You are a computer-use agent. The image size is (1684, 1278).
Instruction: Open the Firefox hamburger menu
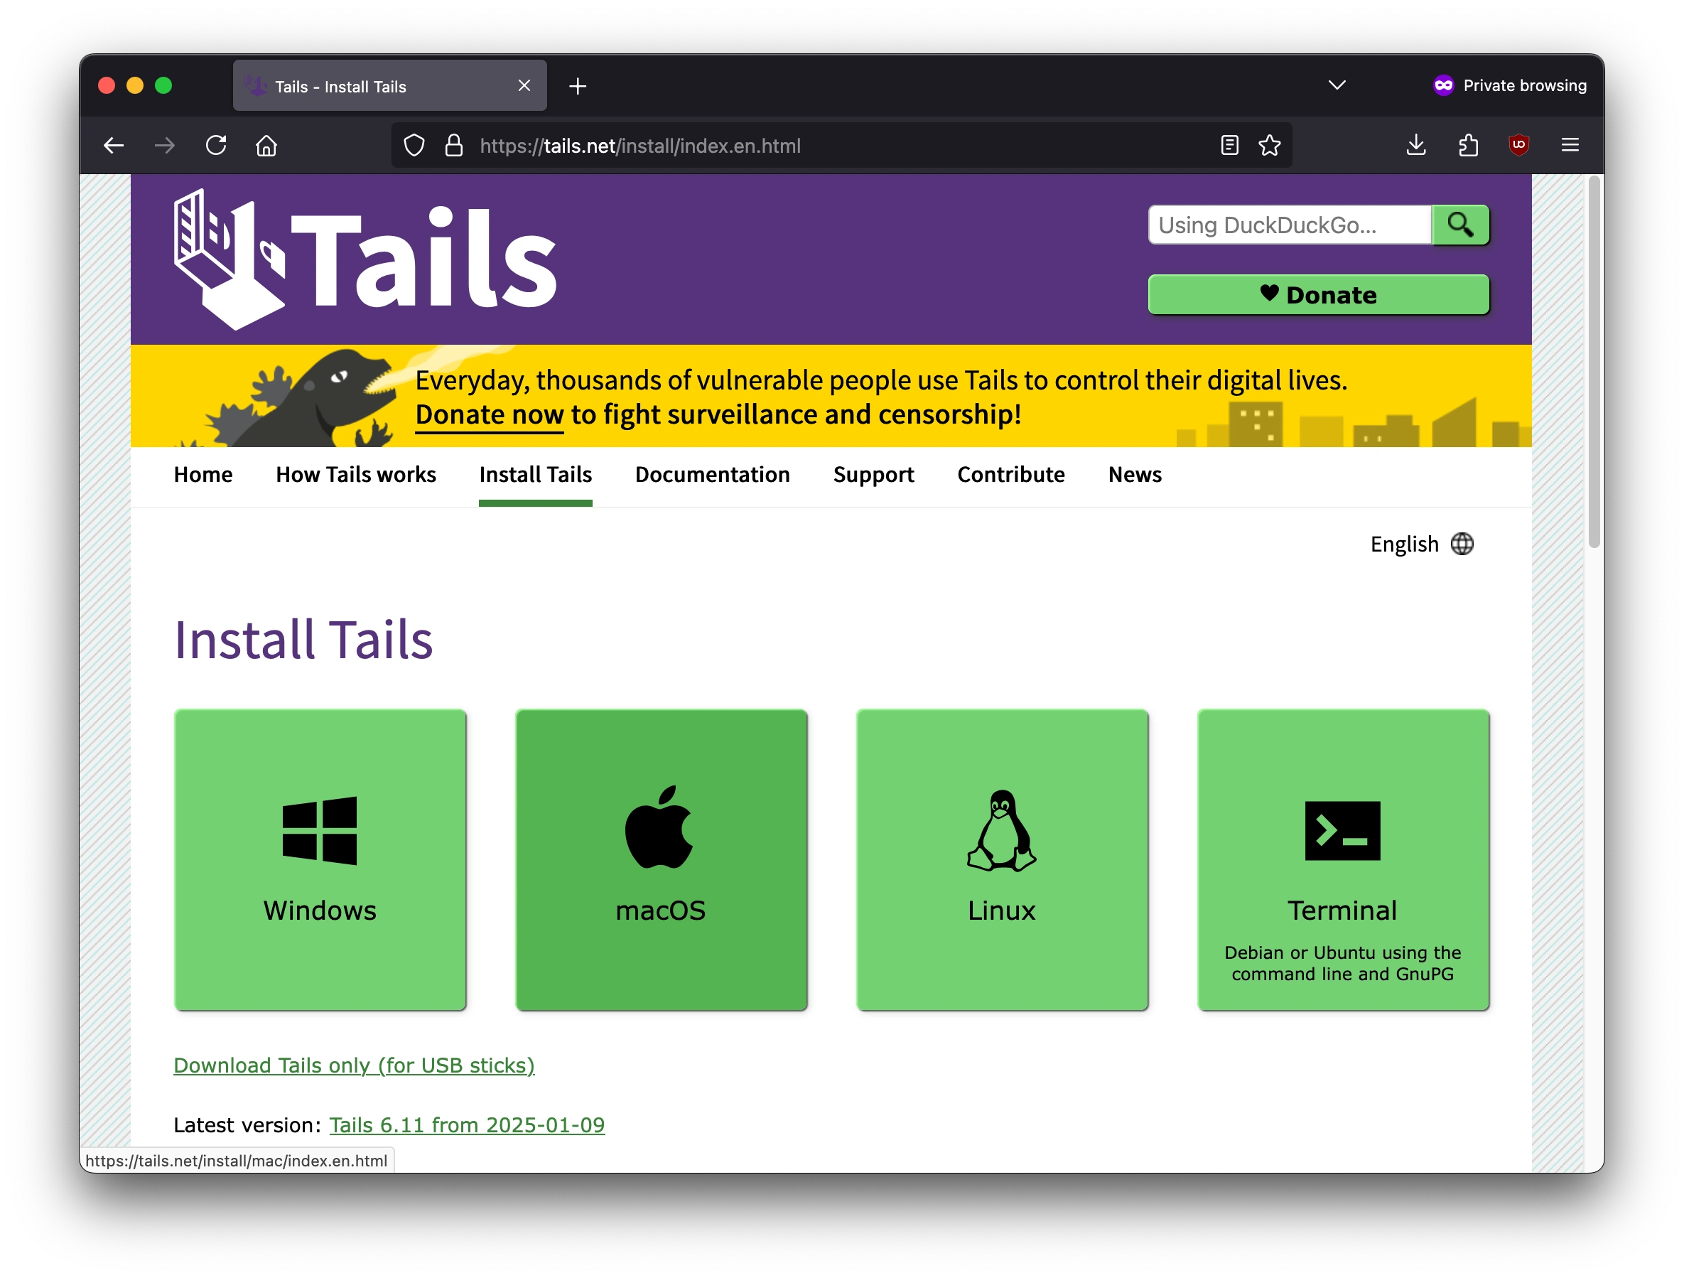(x=1570, y=145)
